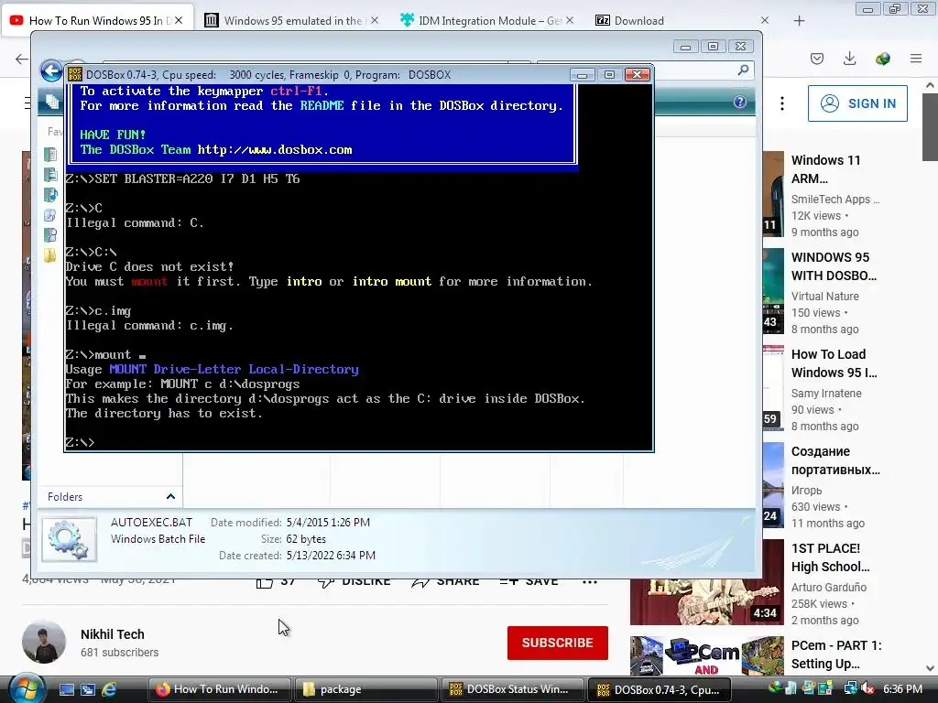Screen dimensions: 938x703
Task: Click Samy Irnatene channel name
Action: coord(826,394)
